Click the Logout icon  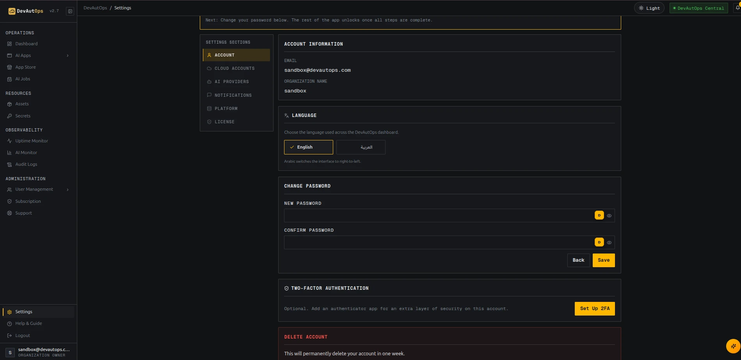coord(9,335)
